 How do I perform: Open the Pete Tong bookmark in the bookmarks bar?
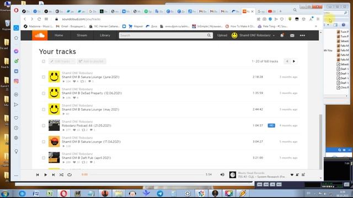272,26
